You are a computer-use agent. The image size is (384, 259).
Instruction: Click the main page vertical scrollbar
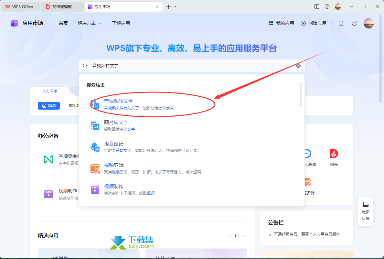[x=380, y=59]
